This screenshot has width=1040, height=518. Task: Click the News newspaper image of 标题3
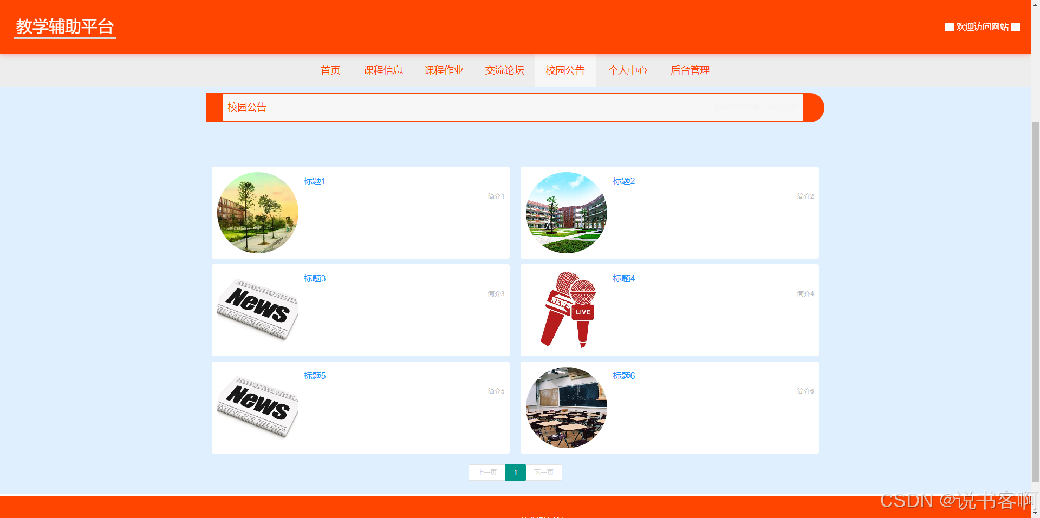[x=258, y=310]
